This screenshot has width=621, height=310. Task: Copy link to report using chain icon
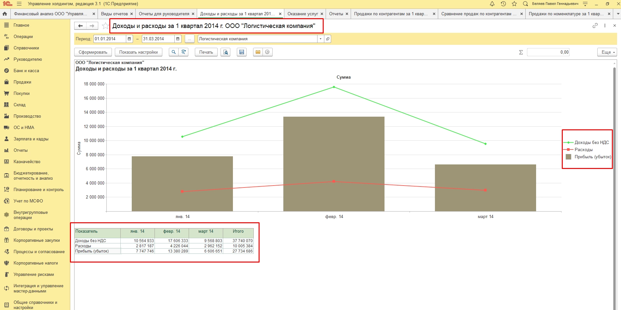[595, 26]
